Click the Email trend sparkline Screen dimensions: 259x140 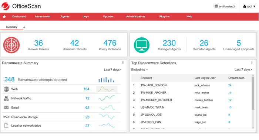(107, 107)
